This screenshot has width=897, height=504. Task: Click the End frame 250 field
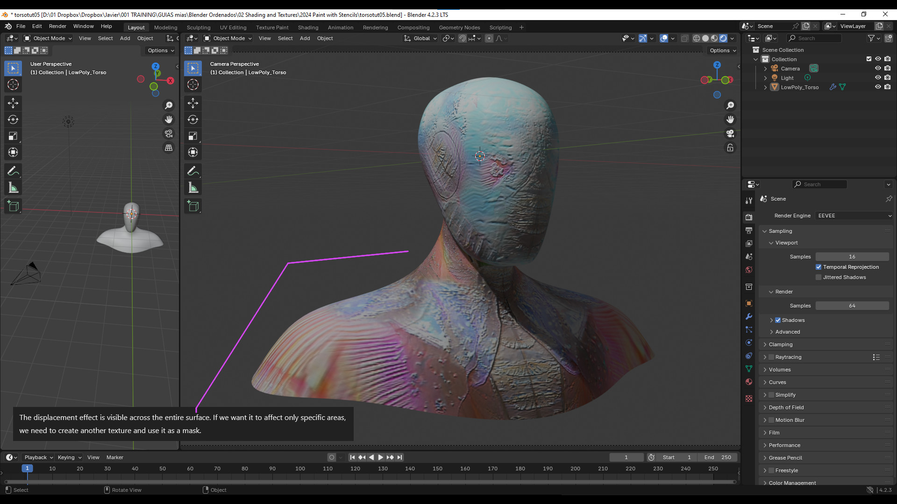pos(717,457)
